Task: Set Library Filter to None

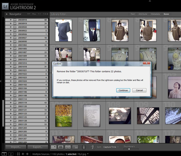Action: click(166, 14)
